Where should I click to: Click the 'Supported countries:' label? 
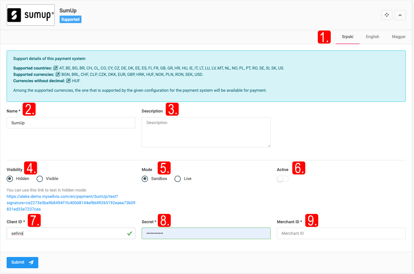click(x=33, y=68)
